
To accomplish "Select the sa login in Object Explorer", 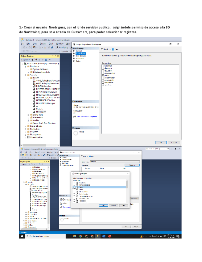I will [x=37, y=106].
